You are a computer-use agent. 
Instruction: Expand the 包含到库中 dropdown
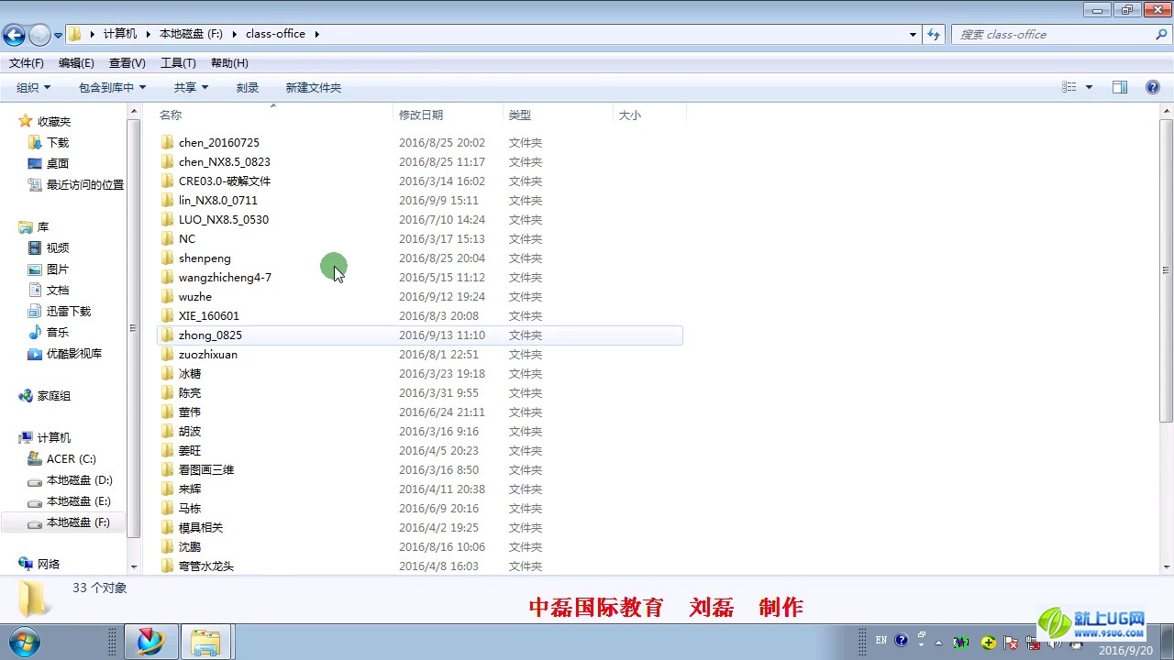click(x=112, y=88)
